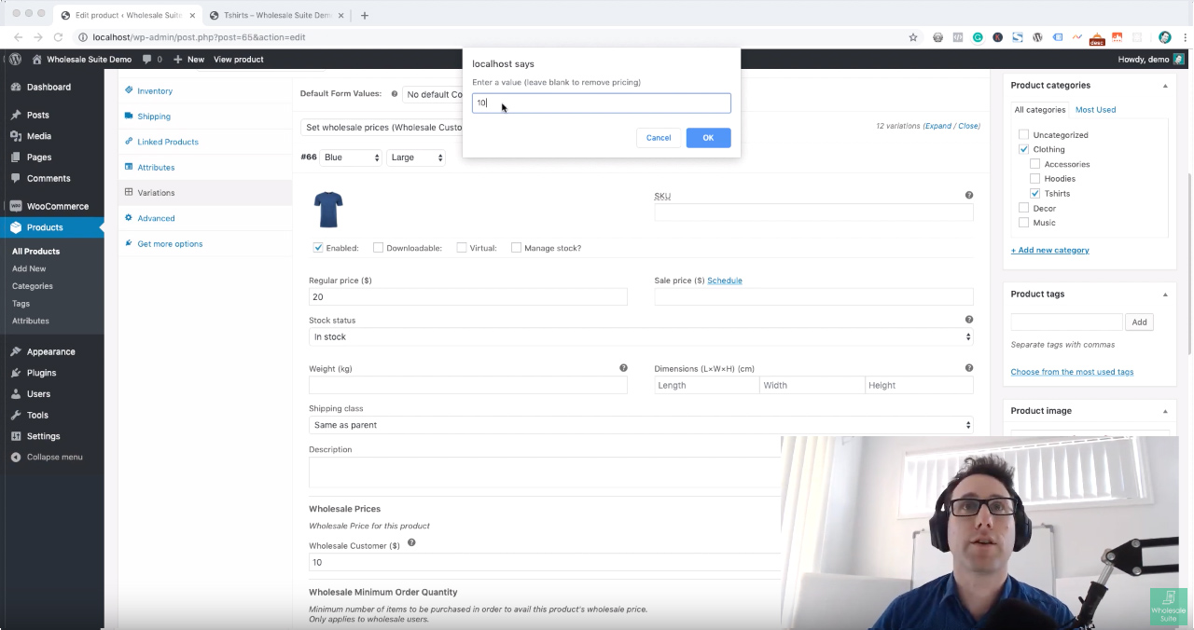Expand the Shipping class dropdown

[x=641, y=425]
